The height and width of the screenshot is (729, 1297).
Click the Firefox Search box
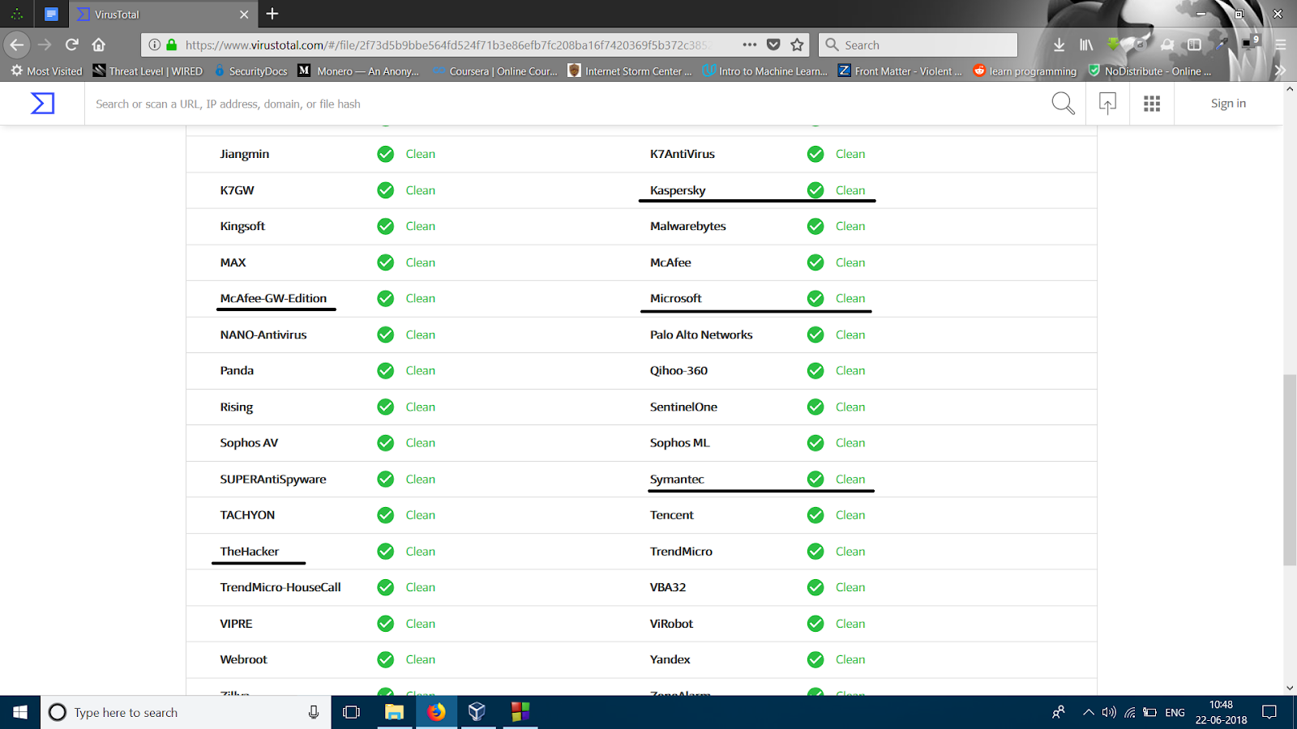(x=918, y=45)
